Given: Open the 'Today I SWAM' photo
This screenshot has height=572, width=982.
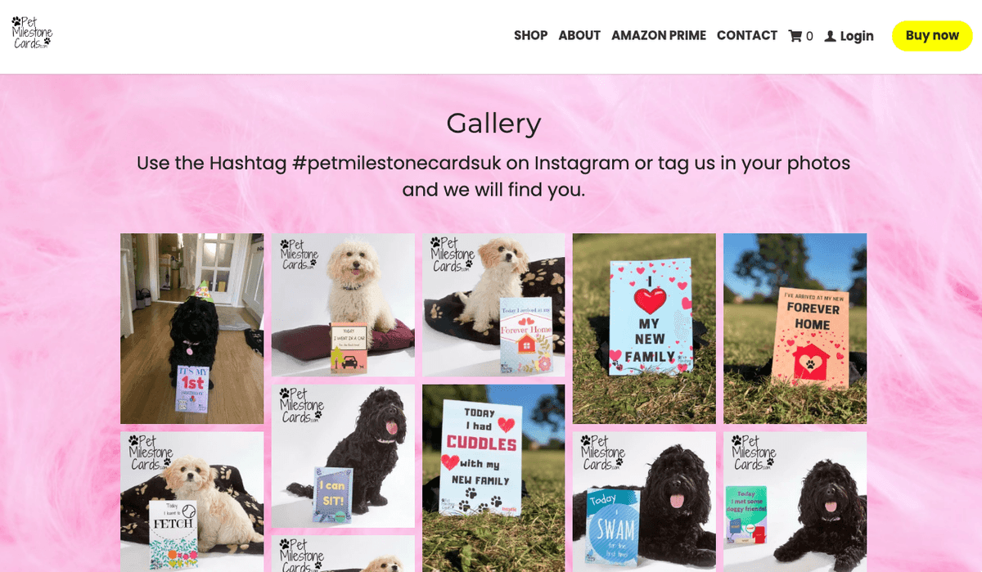Looking at the screenshot, I should (x=644, y=502).
